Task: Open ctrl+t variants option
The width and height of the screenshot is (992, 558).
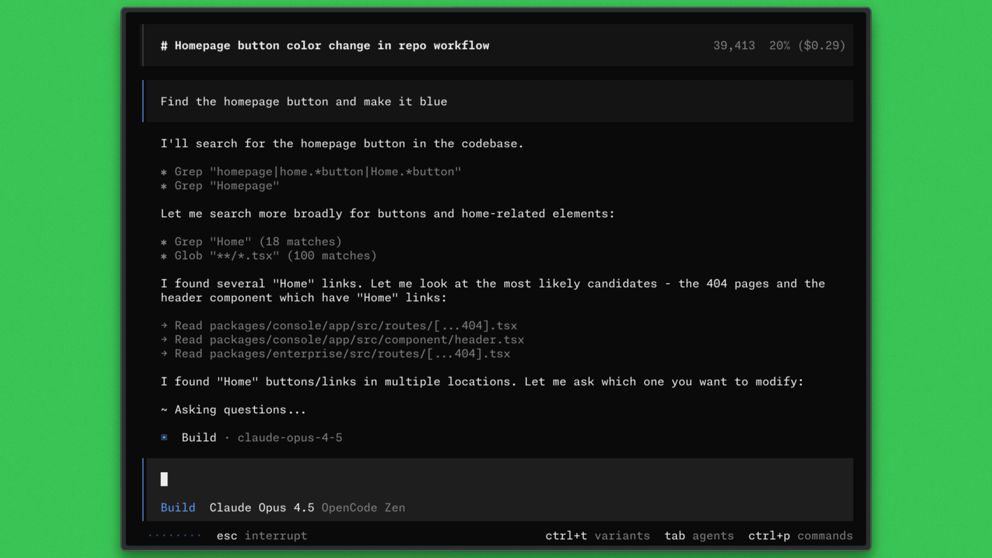Action: [x=597, y=536]
